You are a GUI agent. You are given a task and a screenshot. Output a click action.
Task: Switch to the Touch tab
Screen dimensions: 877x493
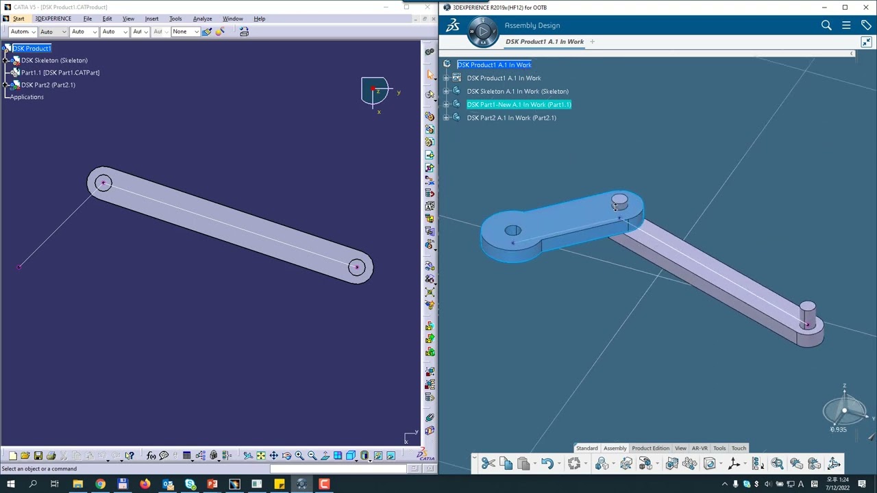click(x=739, y=448)
